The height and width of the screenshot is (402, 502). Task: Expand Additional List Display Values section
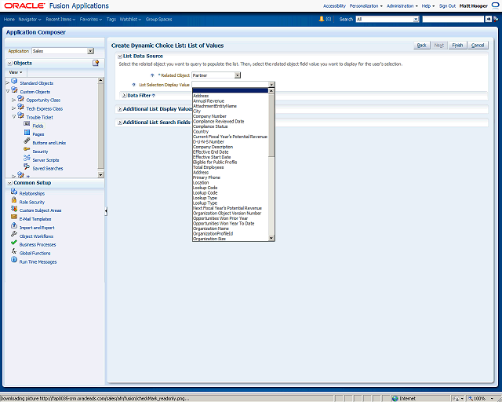(x=119, y=109)
